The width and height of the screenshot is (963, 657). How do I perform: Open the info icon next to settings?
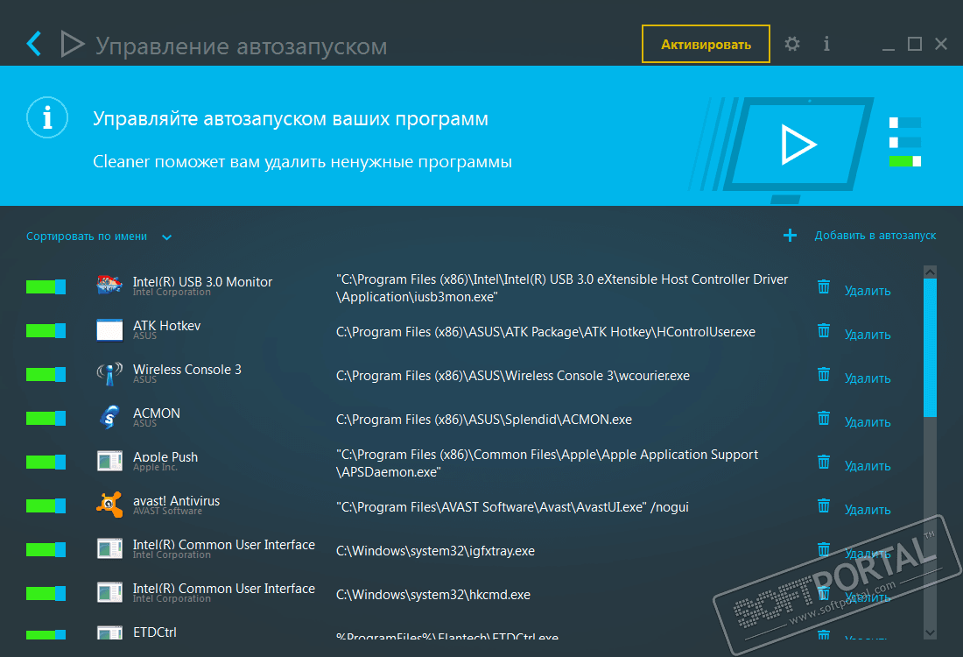[x=826, y=44]
